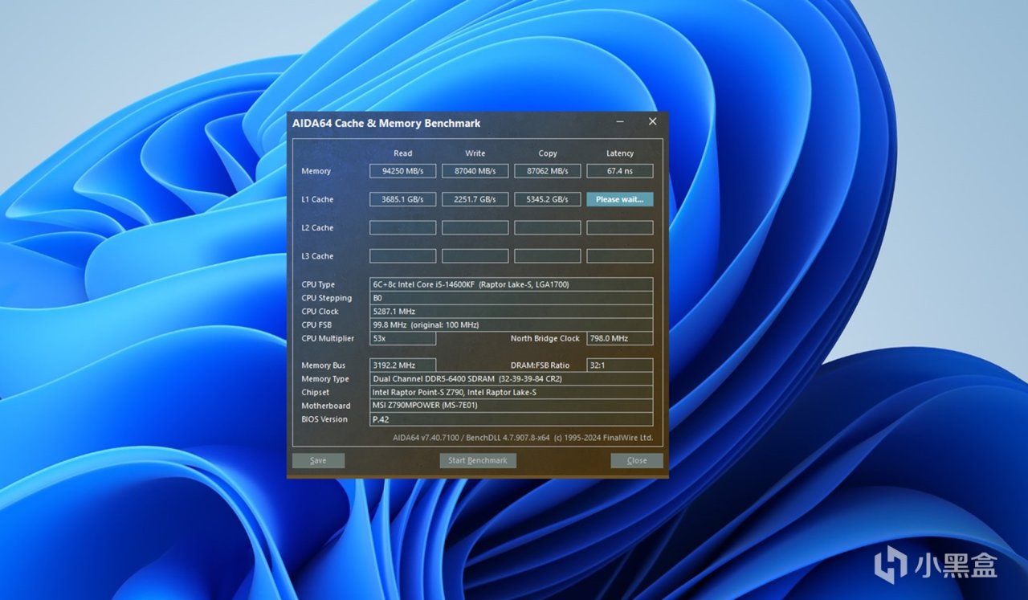1028x600 pixels.
Task: Select the L1 Cache Read value 3685.1 GB/s
Action: [x=403, y=199]
